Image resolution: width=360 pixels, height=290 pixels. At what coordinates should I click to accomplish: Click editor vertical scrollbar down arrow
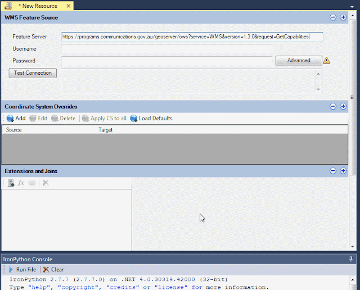tap(353, 247)
